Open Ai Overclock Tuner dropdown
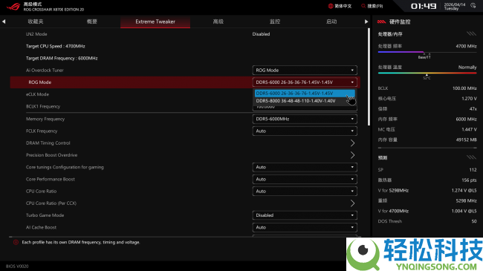Viewport: 483px width, 271px height. pyautogui.click(x=305, y=71)
